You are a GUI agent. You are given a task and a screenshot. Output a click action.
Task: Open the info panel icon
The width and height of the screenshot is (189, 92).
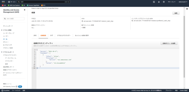click(187, 9)
